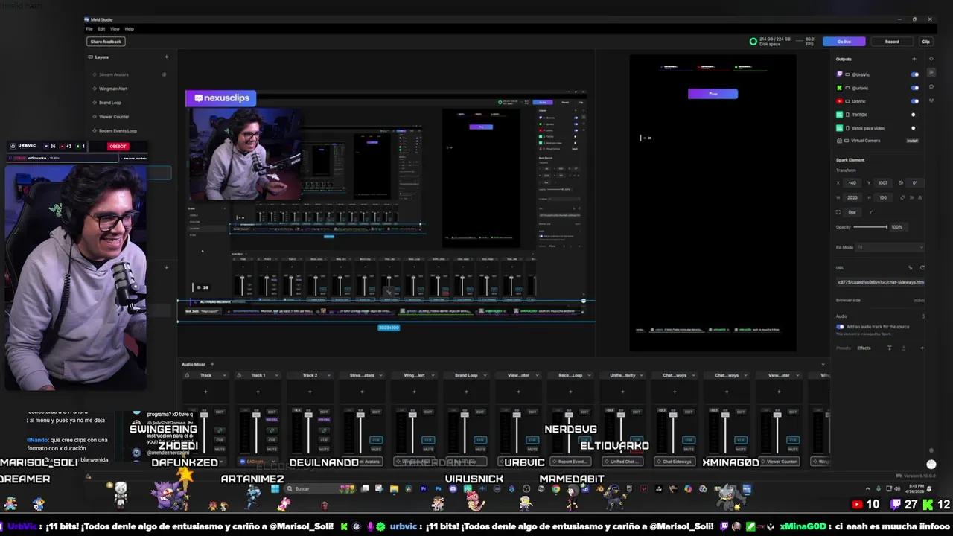
Task: Disable the Twitch @UrbVic output toggle
Action: [x=915, y=74]
